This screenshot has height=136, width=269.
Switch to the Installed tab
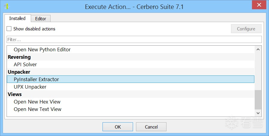17,18
